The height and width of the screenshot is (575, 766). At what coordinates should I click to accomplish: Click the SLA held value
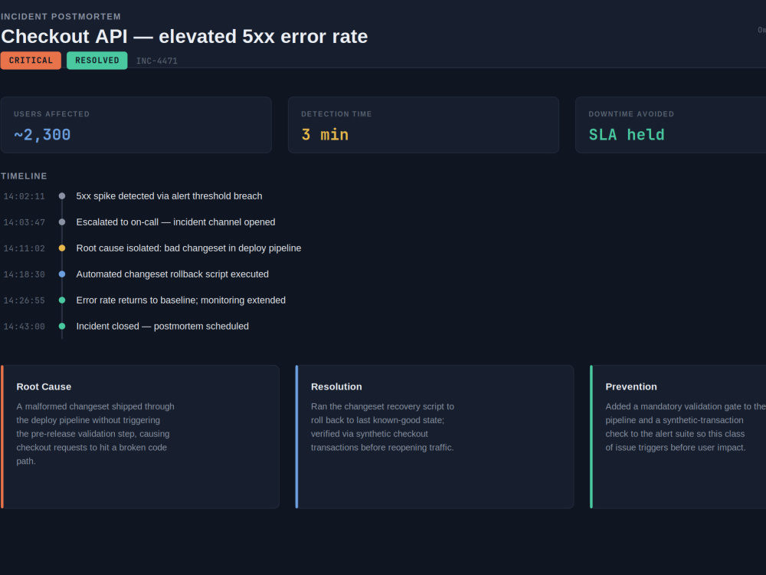tap(627, 135)
